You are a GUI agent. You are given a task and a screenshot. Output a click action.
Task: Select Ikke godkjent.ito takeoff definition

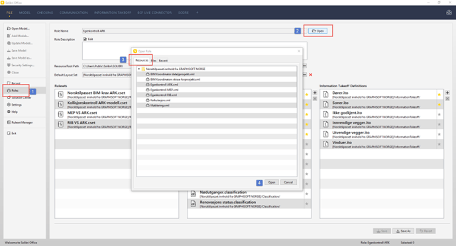(378, 114)
